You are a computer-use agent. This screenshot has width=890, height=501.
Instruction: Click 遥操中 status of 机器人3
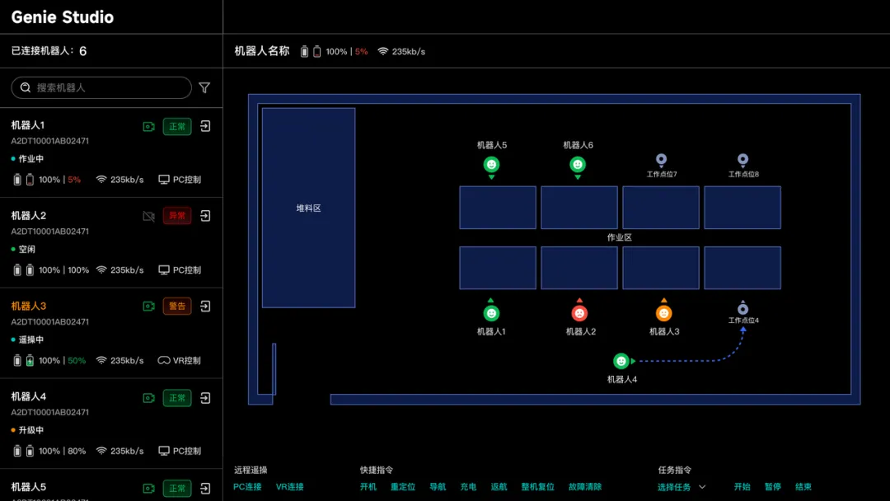[28, 339]
